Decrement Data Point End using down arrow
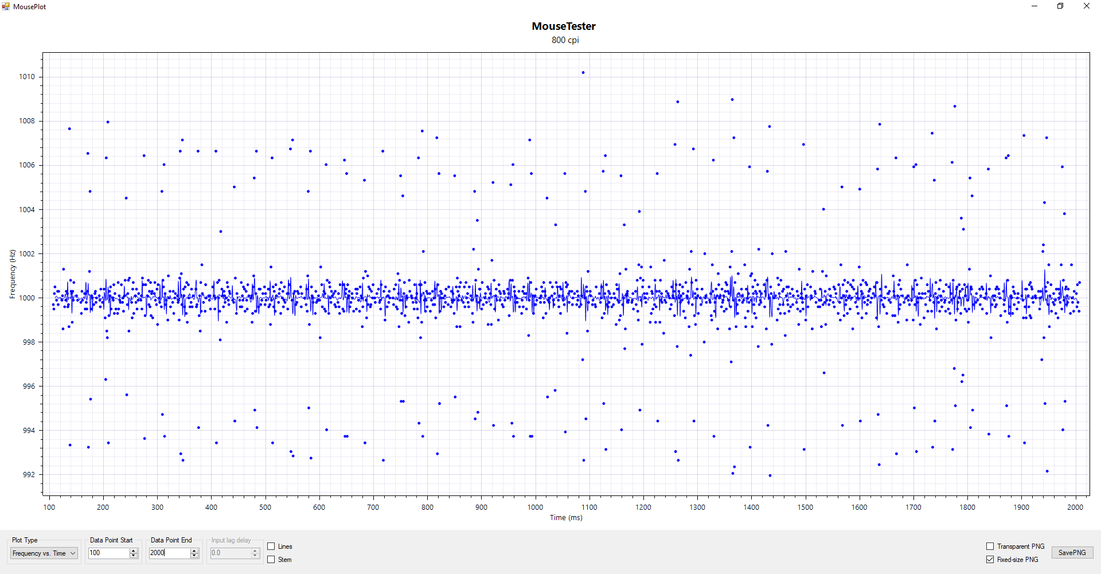The width and height of the screenshot is (1101, 574). 194,556
